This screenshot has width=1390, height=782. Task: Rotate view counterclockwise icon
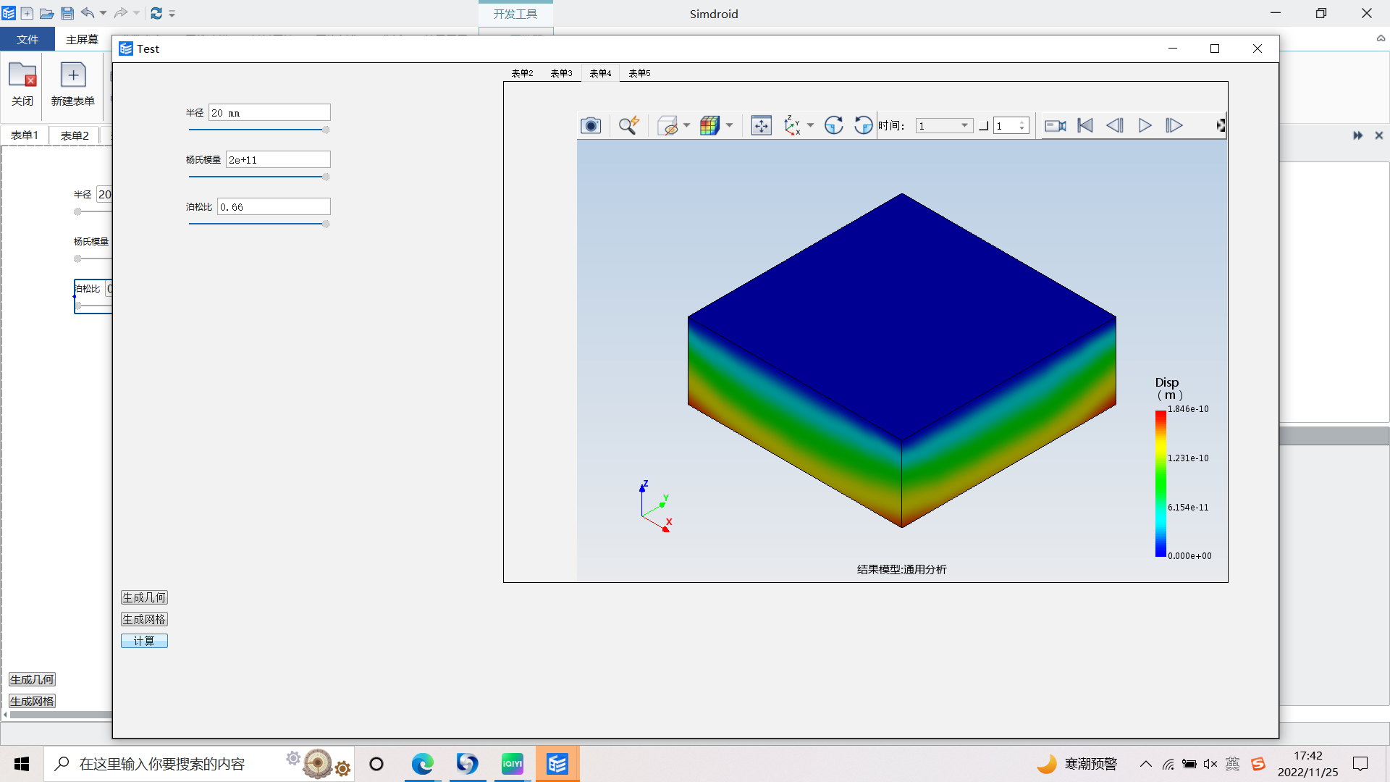tap(863, 126)
